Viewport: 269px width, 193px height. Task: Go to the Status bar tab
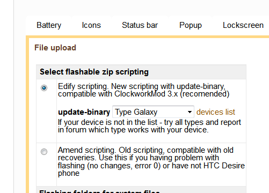(x=140, y=25)
